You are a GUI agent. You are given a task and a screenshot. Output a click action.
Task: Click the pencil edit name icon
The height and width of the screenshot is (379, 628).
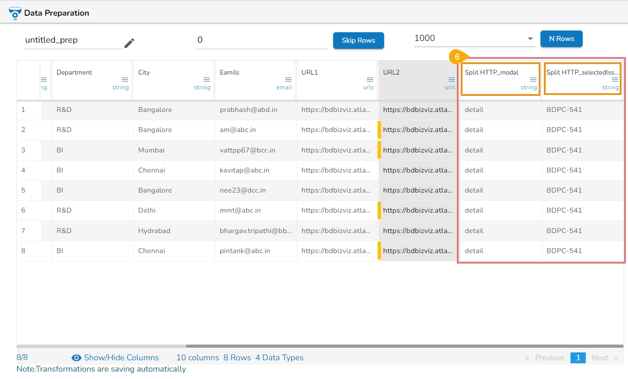[129, 43]
